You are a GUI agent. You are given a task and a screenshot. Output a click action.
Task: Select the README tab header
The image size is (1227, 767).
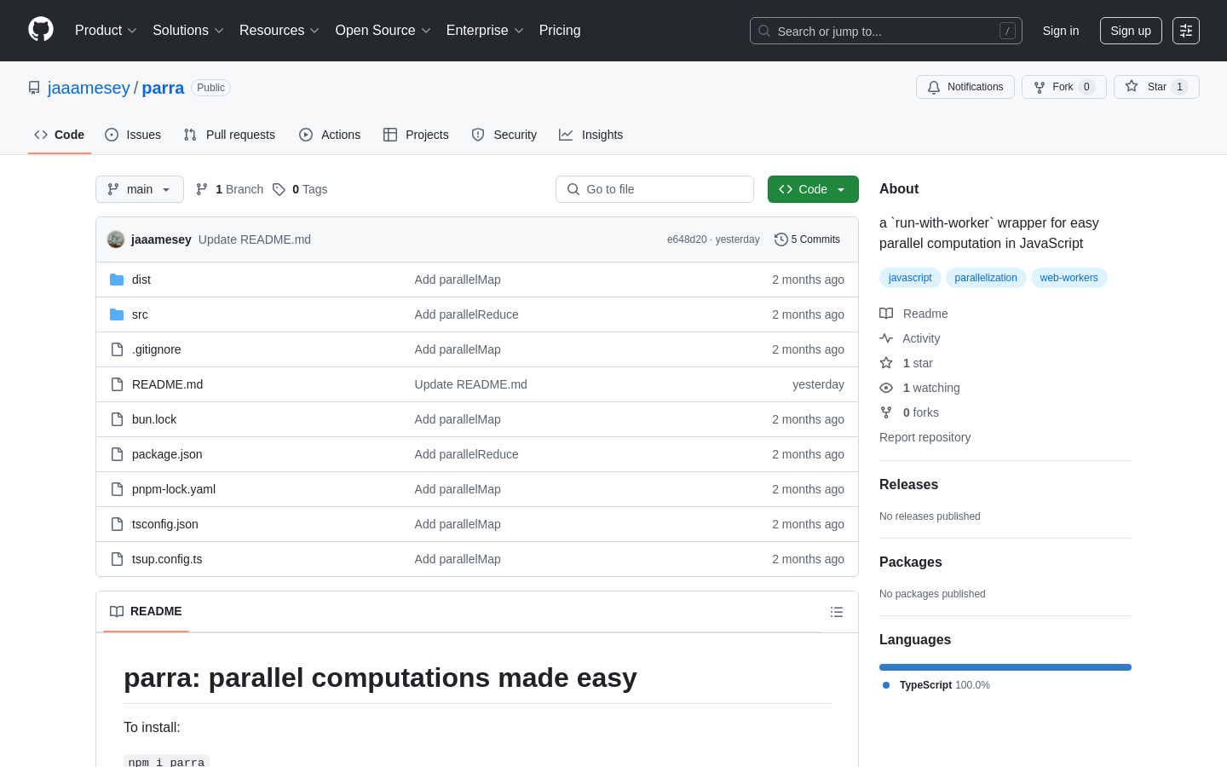point(146,611)
